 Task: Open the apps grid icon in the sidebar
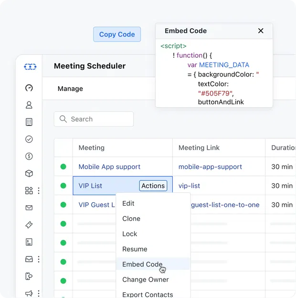[29, 190]
